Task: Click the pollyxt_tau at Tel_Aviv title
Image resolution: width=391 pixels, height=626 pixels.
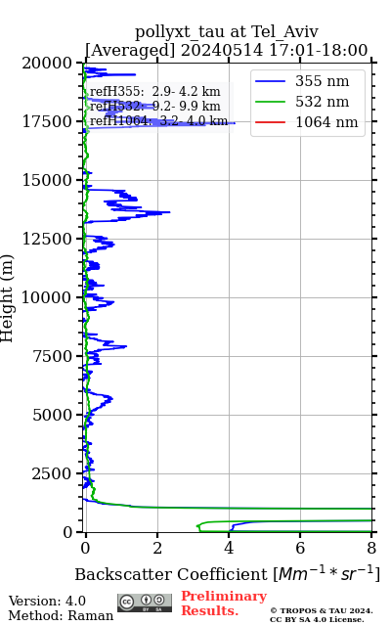Action: (x=227, y=32)
